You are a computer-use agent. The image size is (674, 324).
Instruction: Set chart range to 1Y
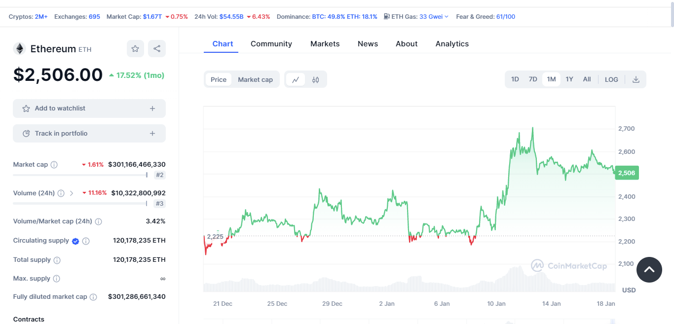(x=569, y=79)
